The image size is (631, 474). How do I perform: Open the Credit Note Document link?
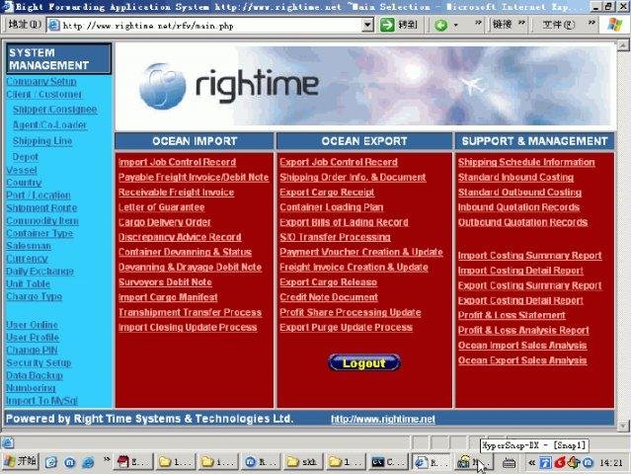(x=329, y=297)
